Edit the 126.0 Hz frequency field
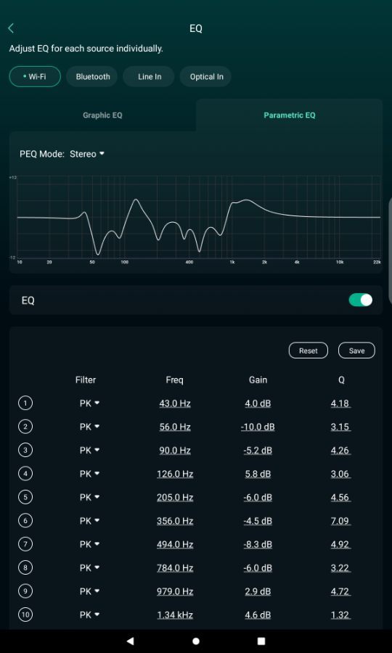 coord(175,474)
